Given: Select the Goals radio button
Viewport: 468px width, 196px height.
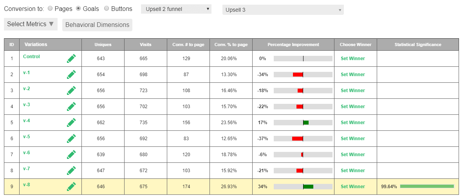Looking at the screenshot, I should pyautogui.click(x=78, y=9).
